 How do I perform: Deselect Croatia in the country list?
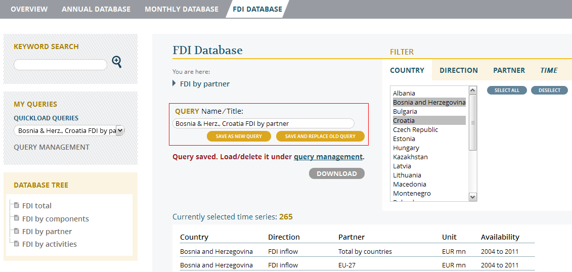(404, 120)
